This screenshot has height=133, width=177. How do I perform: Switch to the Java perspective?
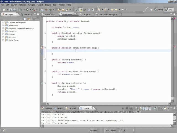pos(169,10)
